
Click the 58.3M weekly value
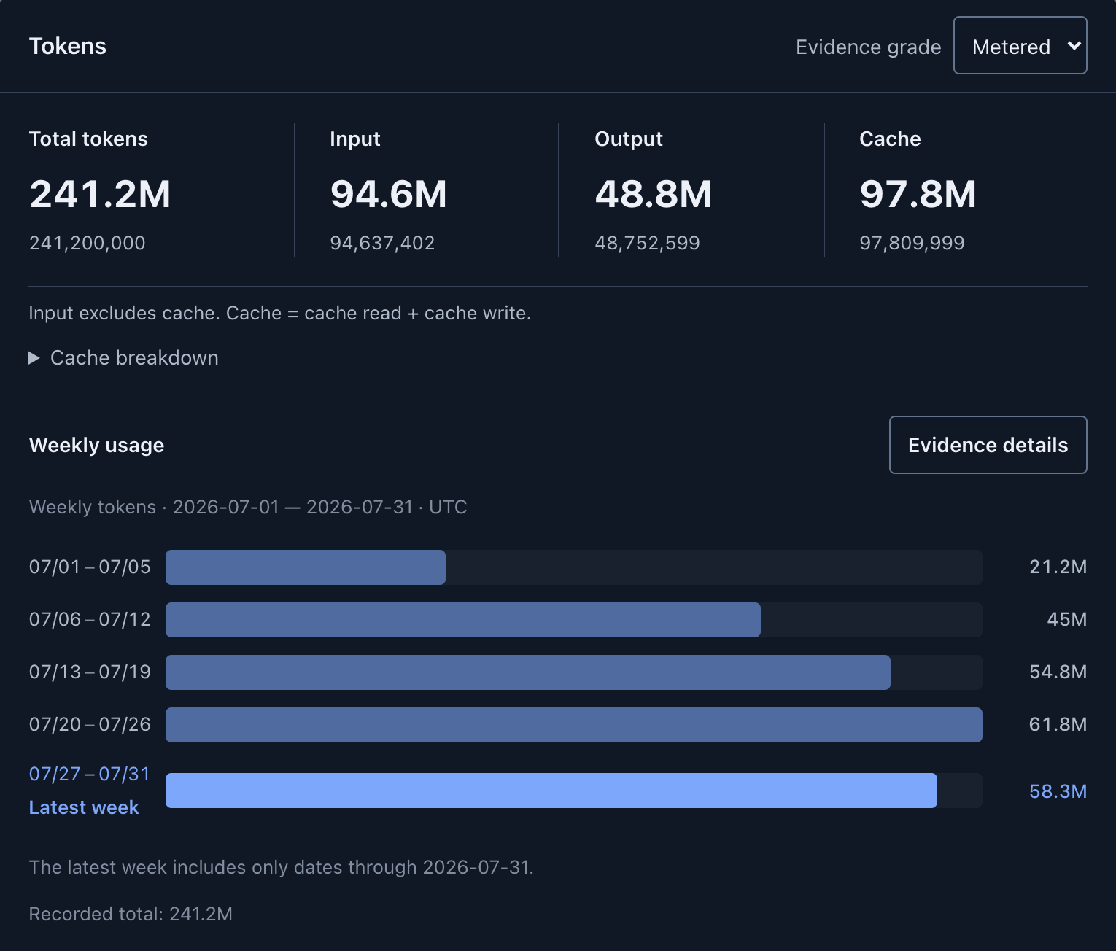tap(1058, 791)
